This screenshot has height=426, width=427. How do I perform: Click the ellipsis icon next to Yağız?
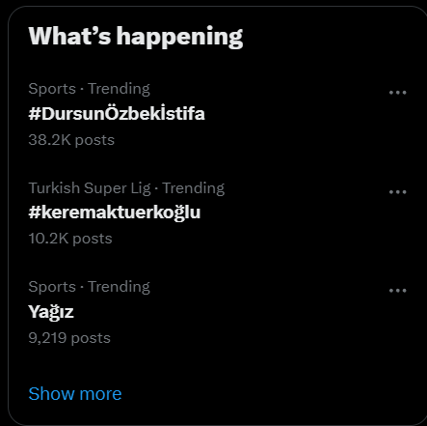click(397, 291)
